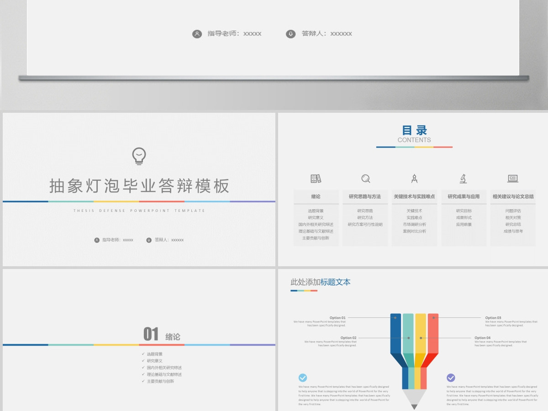Click small microphone icon on 抽象灯泡 title slide
548x411 pixels.
(149, 240)
